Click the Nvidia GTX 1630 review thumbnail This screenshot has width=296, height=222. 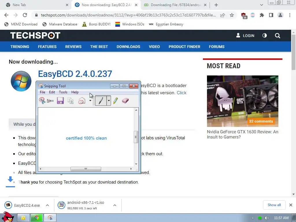point(243,101)
